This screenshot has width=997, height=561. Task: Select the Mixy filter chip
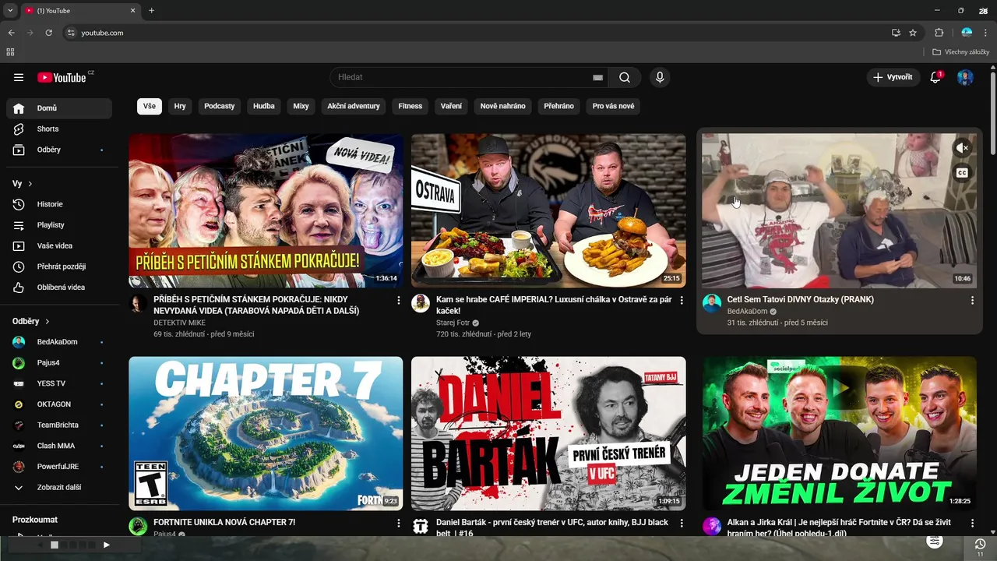[301, 106]
